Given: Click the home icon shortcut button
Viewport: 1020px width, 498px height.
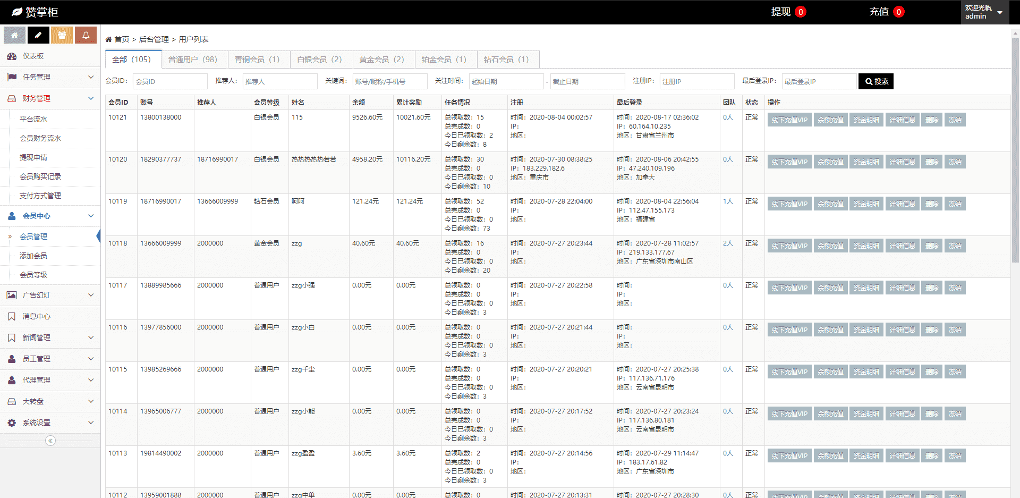Looking at the screenshot, I should (14, 35).
